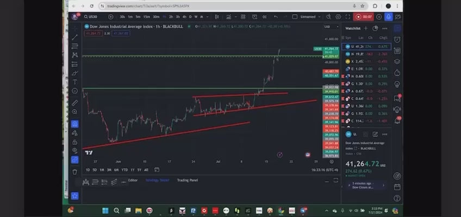Set chart range to YTD
Screen dimensions: 461x217
point(124,170)
